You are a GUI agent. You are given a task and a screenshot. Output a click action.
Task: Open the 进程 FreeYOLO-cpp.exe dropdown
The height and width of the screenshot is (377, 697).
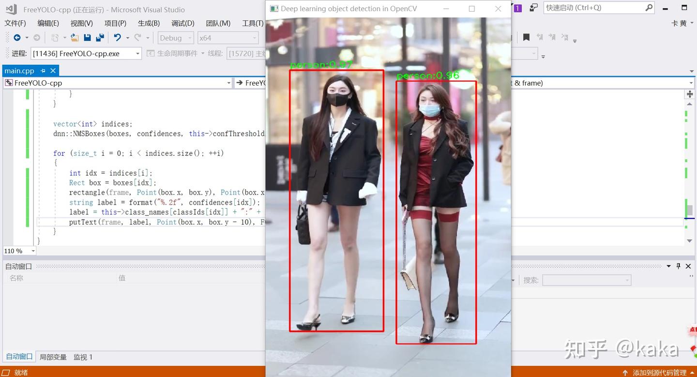point(86,53)
